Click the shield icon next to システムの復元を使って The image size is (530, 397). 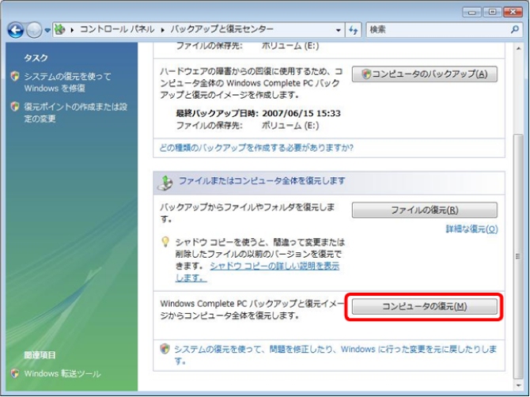(14, 77)
